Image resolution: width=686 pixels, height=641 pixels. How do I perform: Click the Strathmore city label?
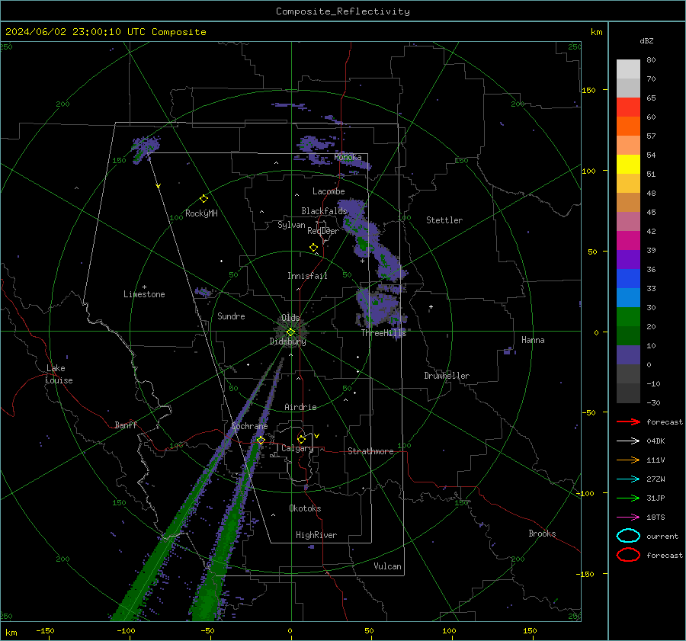pyautogui.click(x=370, y=451)
